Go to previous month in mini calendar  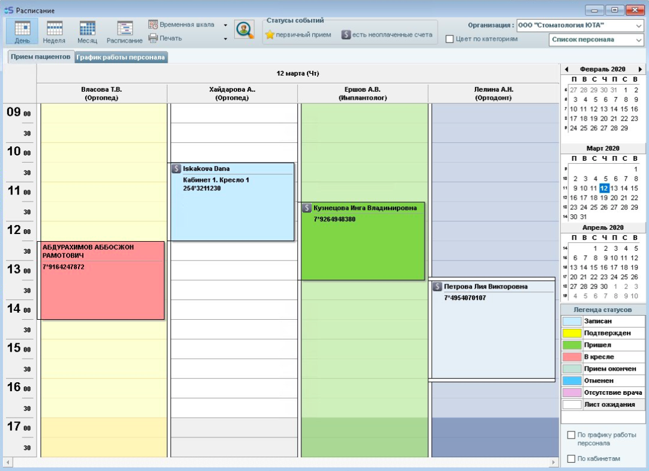click(567, 69)
